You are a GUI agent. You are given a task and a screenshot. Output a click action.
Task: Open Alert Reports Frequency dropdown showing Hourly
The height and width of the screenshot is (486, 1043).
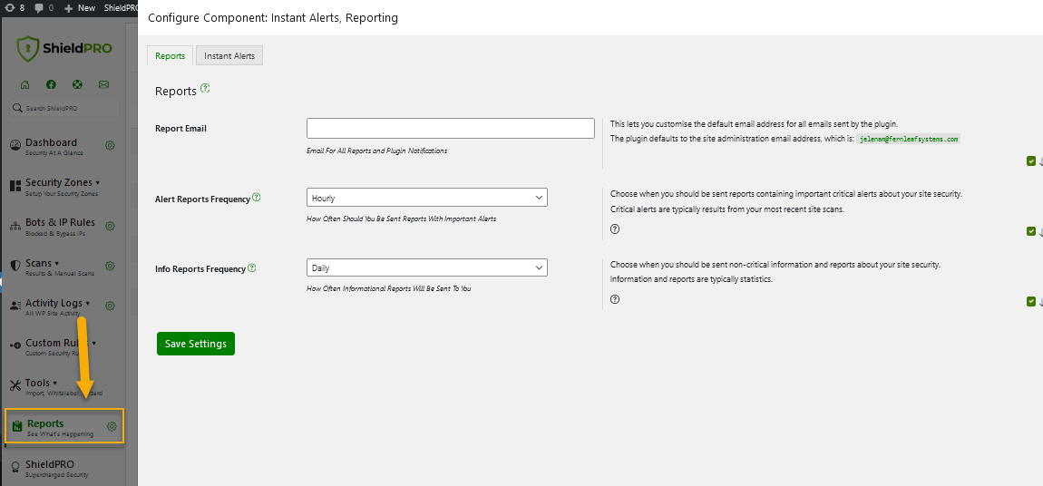coord(427,198)
